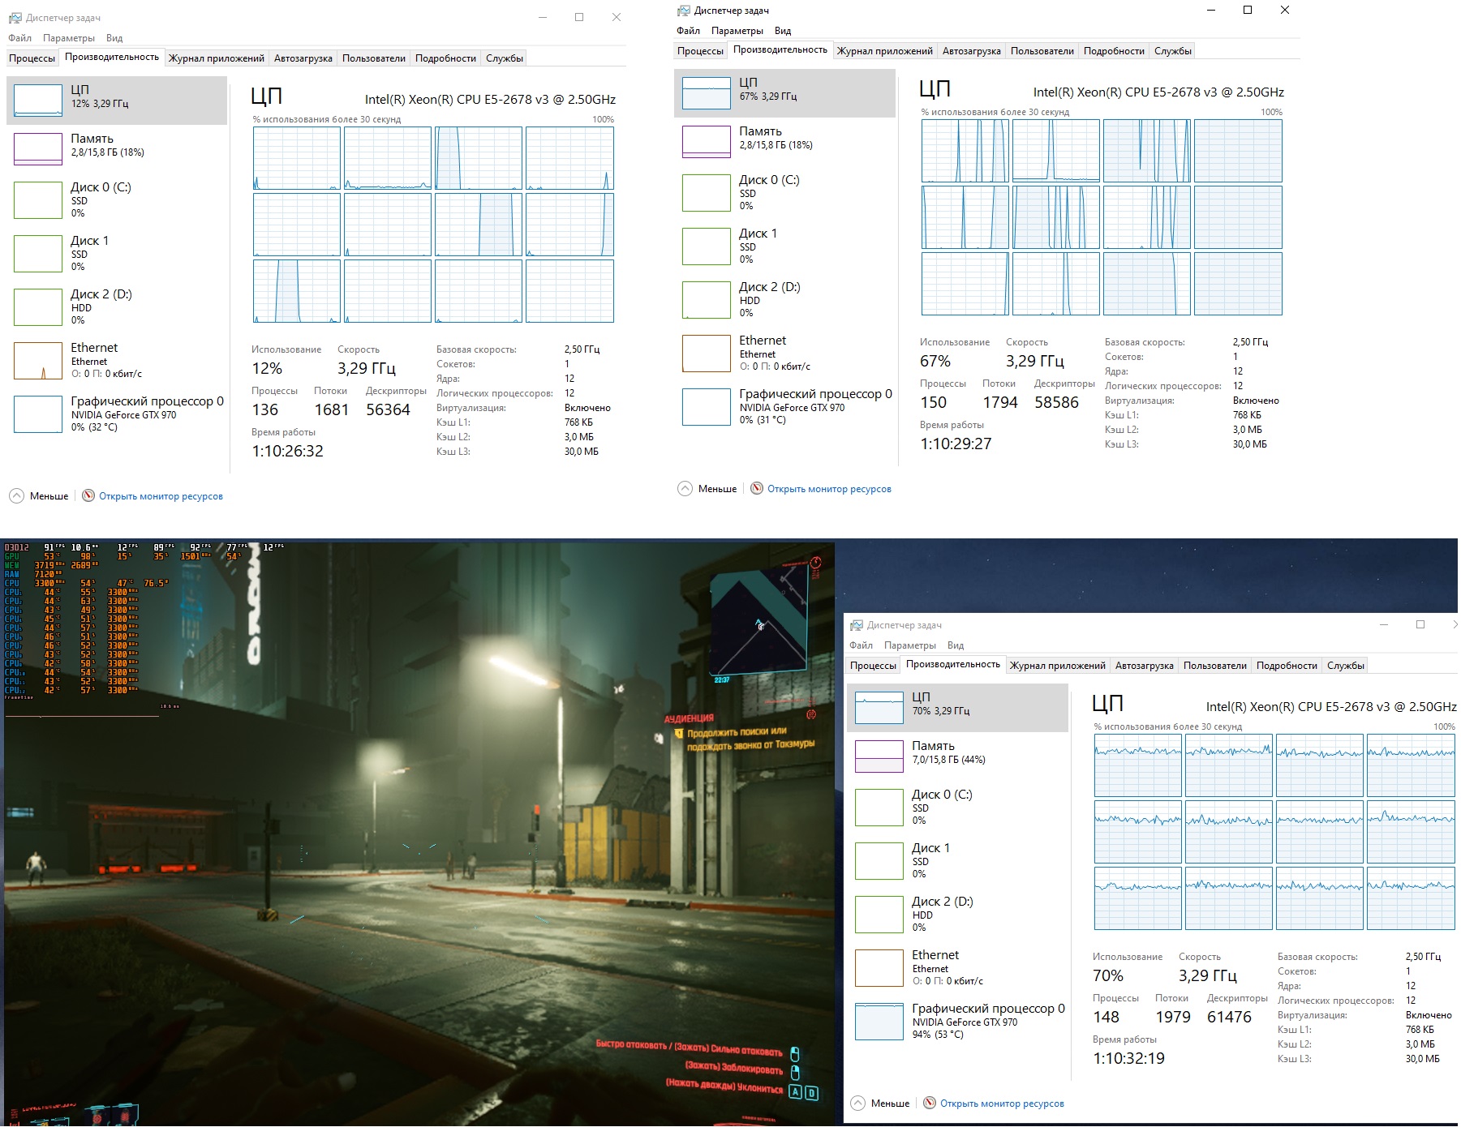This screenshot has width=1461, height=1140.
Task: Select Диск 1 SSD in 12% CPU window
Action: coord(117,254)
